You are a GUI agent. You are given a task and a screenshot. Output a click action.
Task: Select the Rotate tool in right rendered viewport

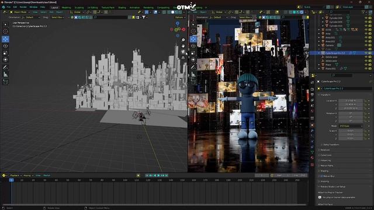(193, 46)
